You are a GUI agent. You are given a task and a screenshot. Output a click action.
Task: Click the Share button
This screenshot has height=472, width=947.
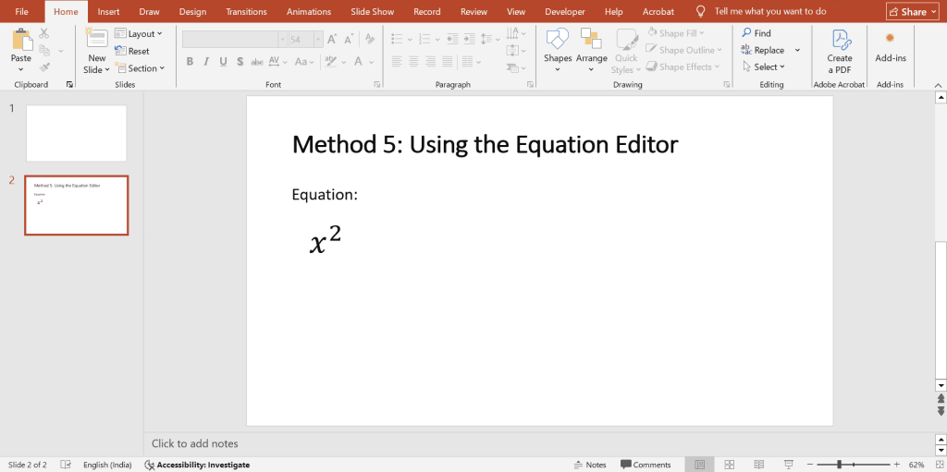[912, 12]
